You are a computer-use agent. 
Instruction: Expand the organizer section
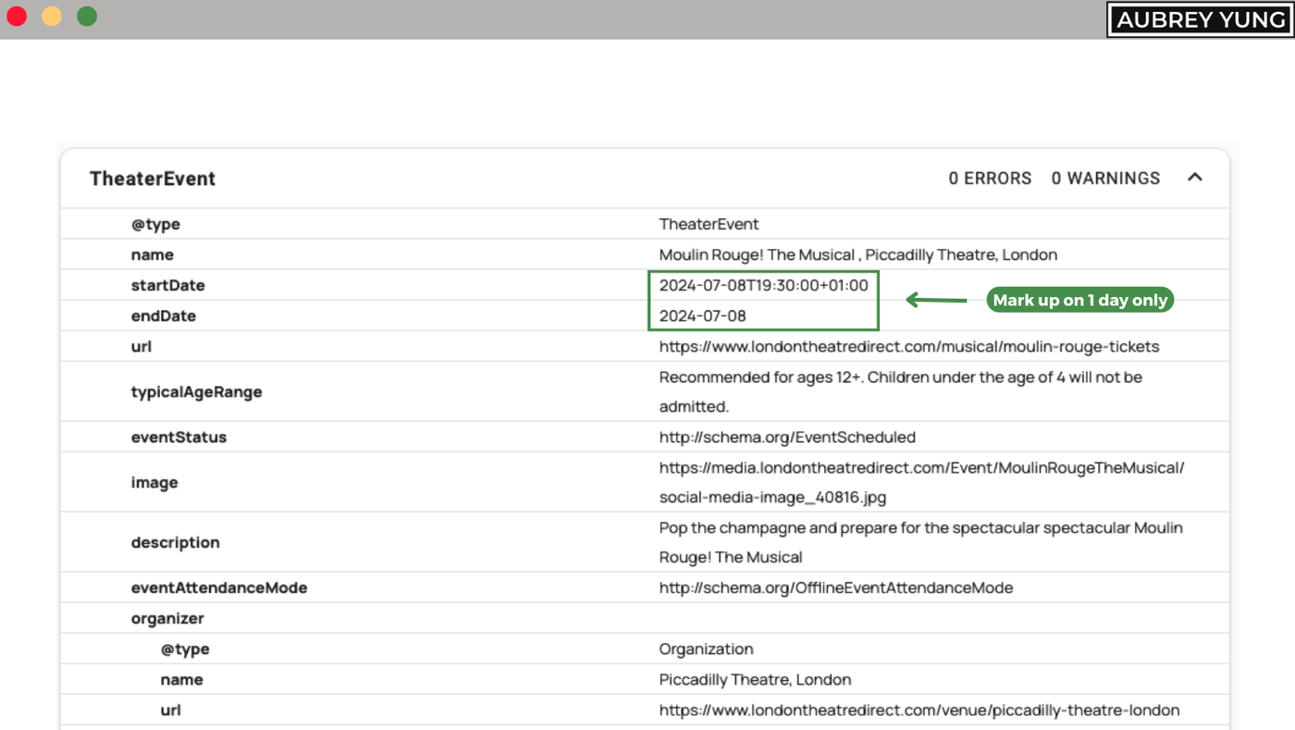pos(166,617)
